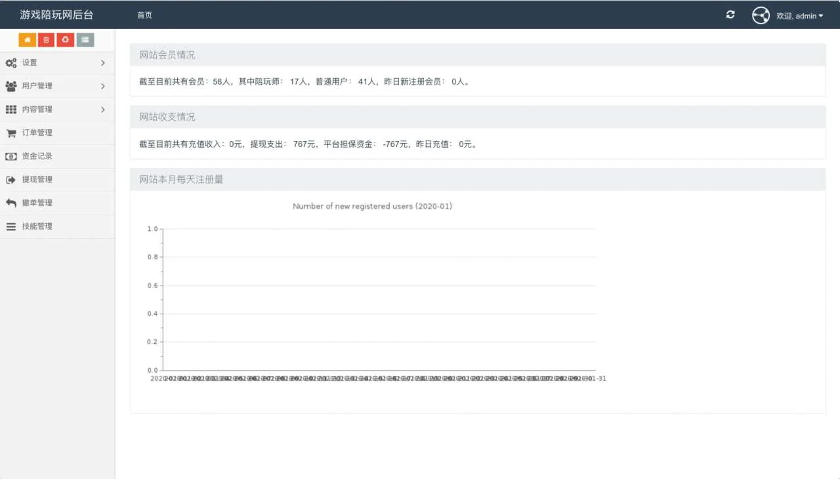The width and height of the screenshot is (840, 479).
Task: Click the registered users chart title
Action: click(372, 206)
